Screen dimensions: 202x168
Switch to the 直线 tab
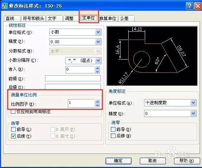click(12, 19)
